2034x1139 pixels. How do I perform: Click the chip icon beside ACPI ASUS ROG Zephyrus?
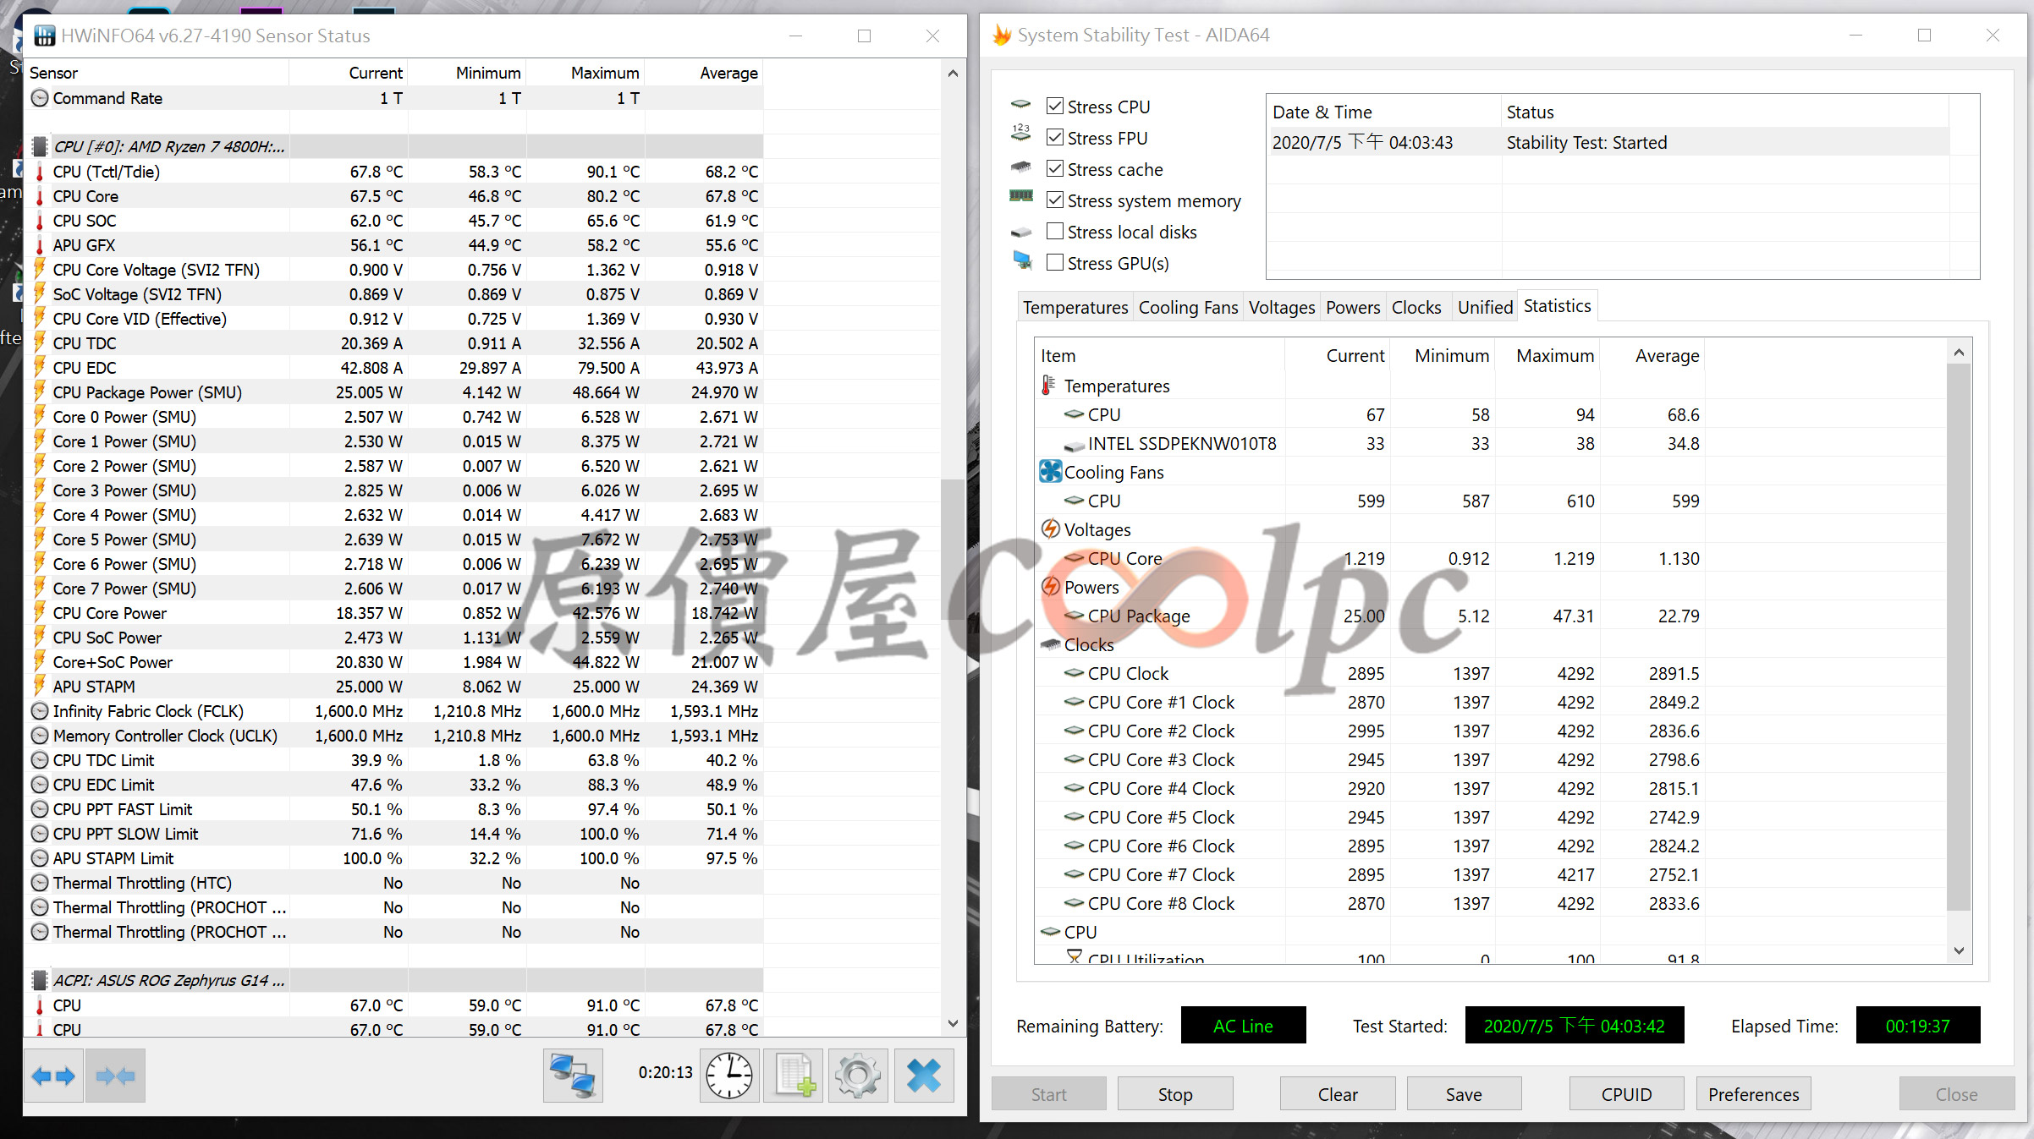[x=40, y=980]
